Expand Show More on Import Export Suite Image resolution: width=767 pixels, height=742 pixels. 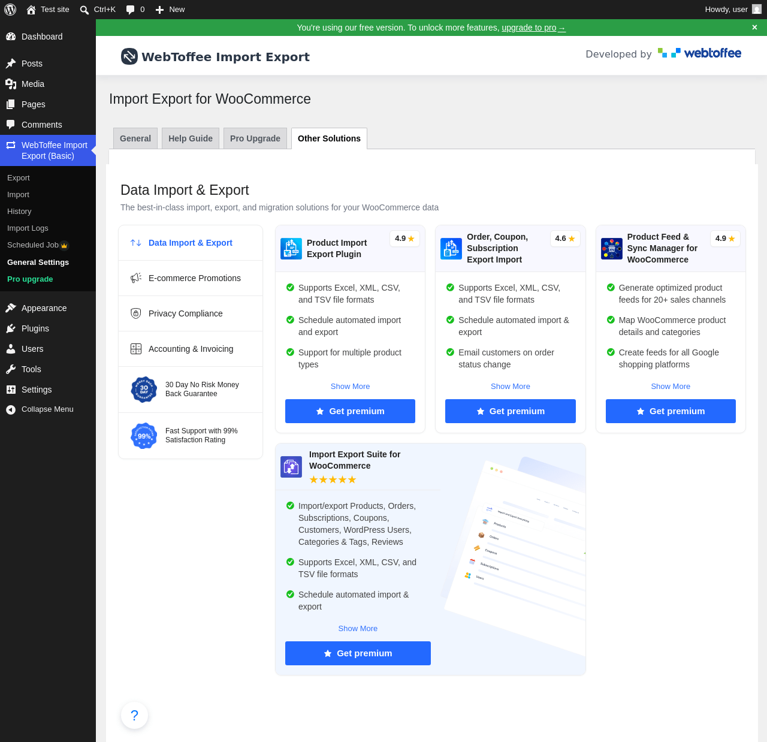[x=358, y=629]
